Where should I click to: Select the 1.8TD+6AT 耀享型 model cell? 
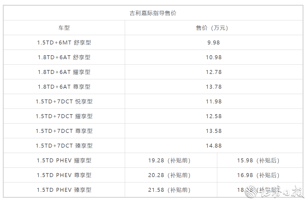[x=64, y=72]
